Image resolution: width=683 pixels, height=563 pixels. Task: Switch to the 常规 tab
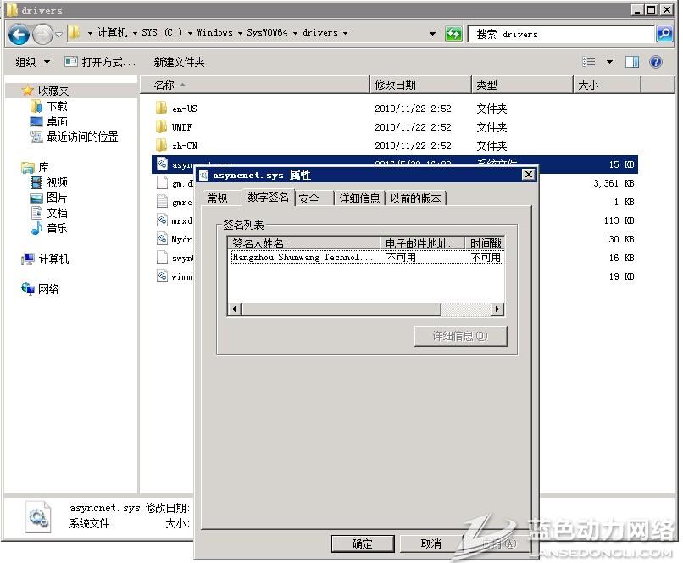point(218,198)
